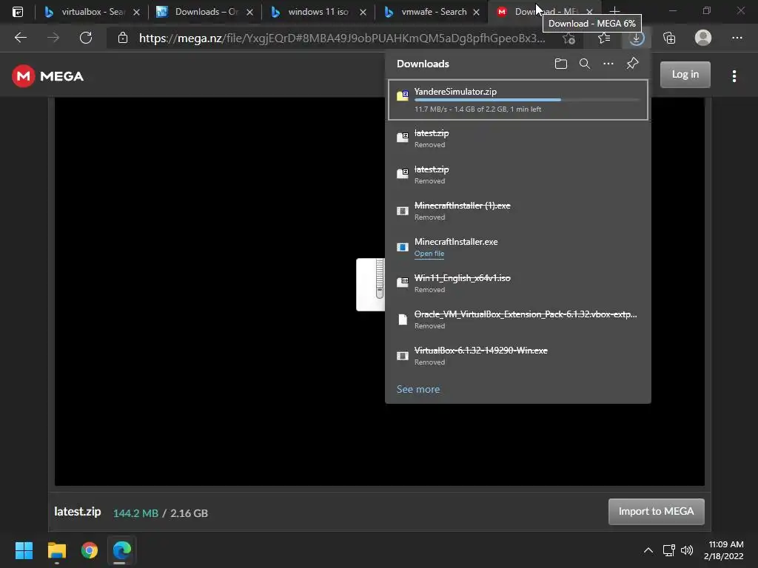Click the See more link
The width and height of the screenshot is (758, 568).
pos(418,389)
